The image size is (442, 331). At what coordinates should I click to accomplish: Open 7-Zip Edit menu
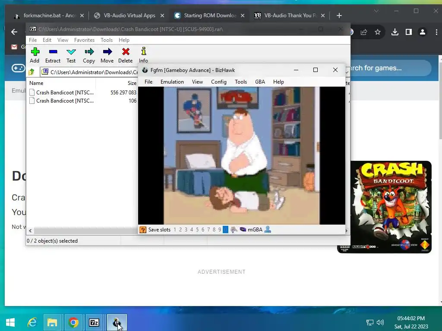pyautogui.click(x=47, y=40)
